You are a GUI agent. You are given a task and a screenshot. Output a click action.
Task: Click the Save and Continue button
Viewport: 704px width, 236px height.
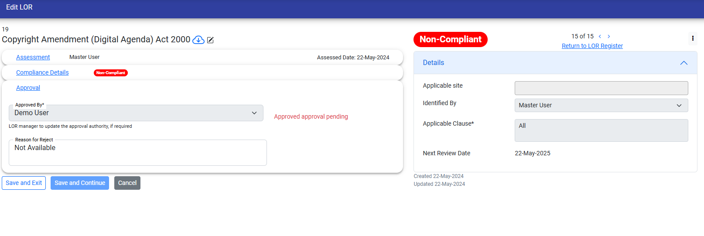(x=80, y=183)
